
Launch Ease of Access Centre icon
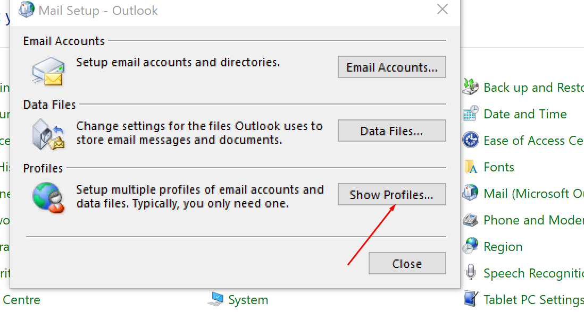(470, 140)
